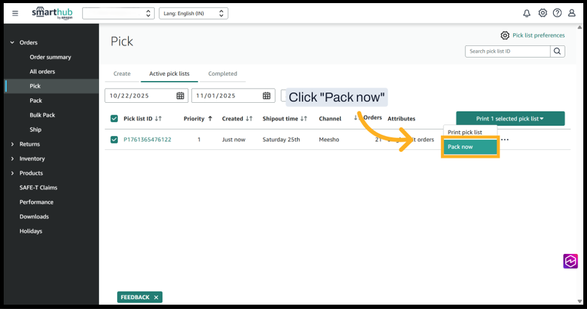The image size is (587, 309).
Task: Open calendar for the 11/01/2025 date
Action: click(267, 96)
